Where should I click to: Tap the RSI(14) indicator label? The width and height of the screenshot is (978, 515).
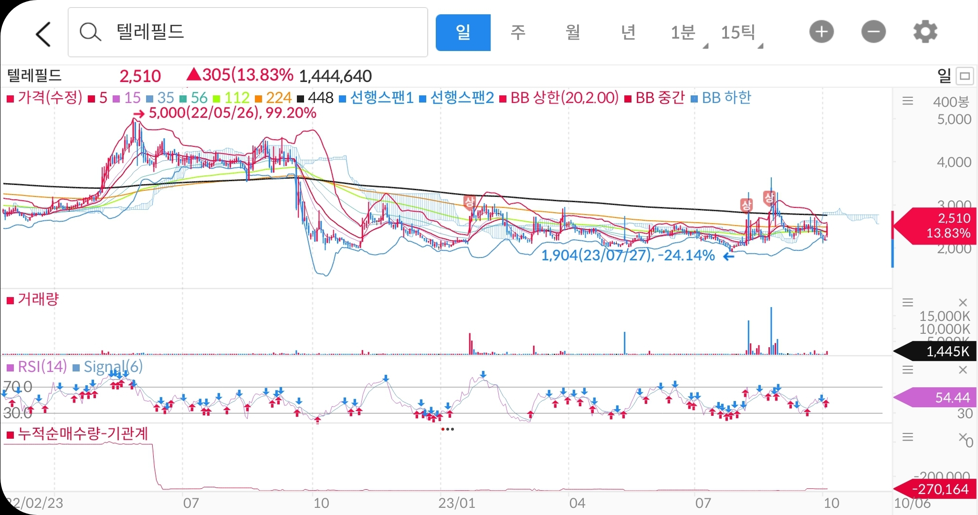(37, 367)
